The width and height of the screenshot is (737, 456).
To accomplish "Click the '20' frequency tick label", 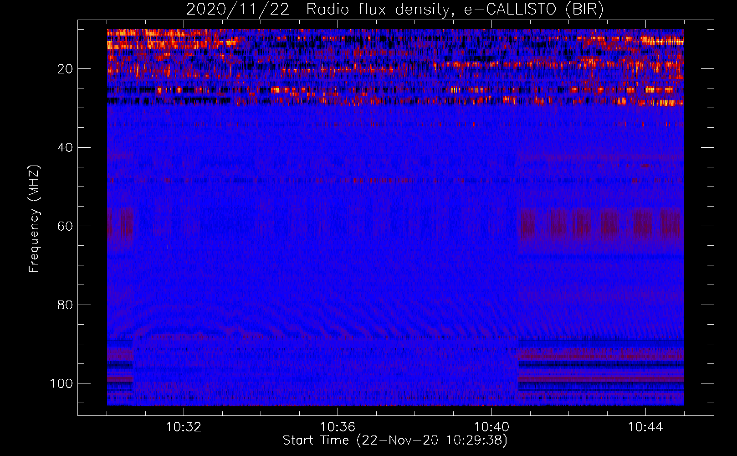I will tap(65, 69).
